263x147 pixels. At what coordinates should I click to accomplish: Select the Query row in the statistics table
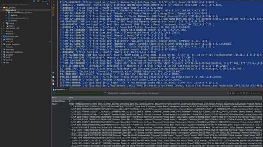pyautogui.click(x=55, y=104)
